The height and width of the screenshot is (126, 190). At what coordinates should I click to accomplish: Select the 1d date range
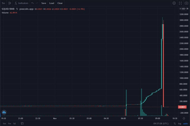pos(14,123)
